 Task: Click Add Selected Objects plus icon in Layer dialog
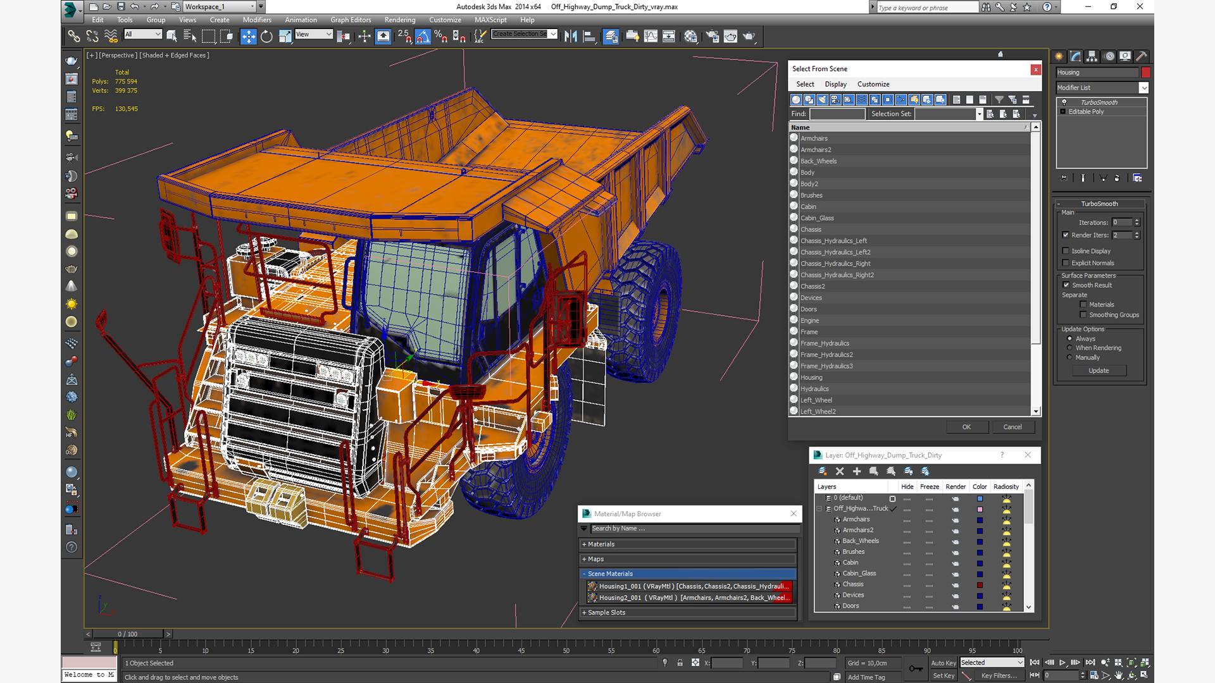click(857, 471)
